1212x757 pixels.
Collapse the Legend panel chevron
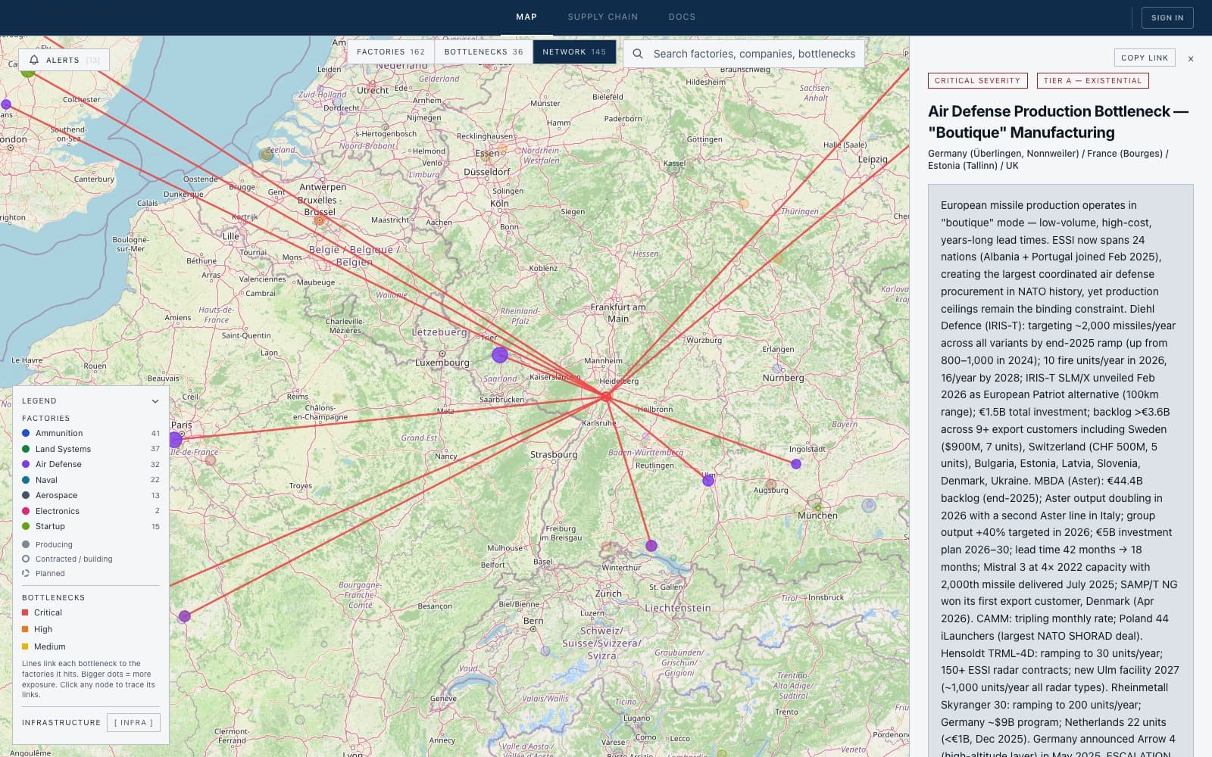click(155, 401)
